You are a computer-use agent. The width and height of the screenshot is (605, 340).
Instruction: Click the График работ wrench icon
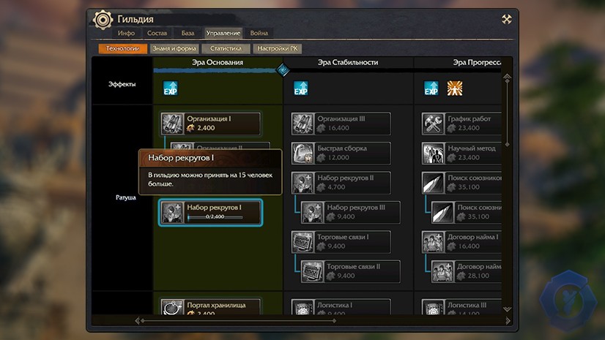pos(433,124)
